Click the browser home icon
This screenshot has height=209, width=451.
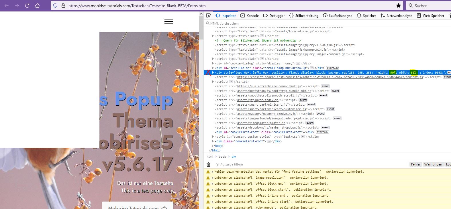click(x=37, y=6)
